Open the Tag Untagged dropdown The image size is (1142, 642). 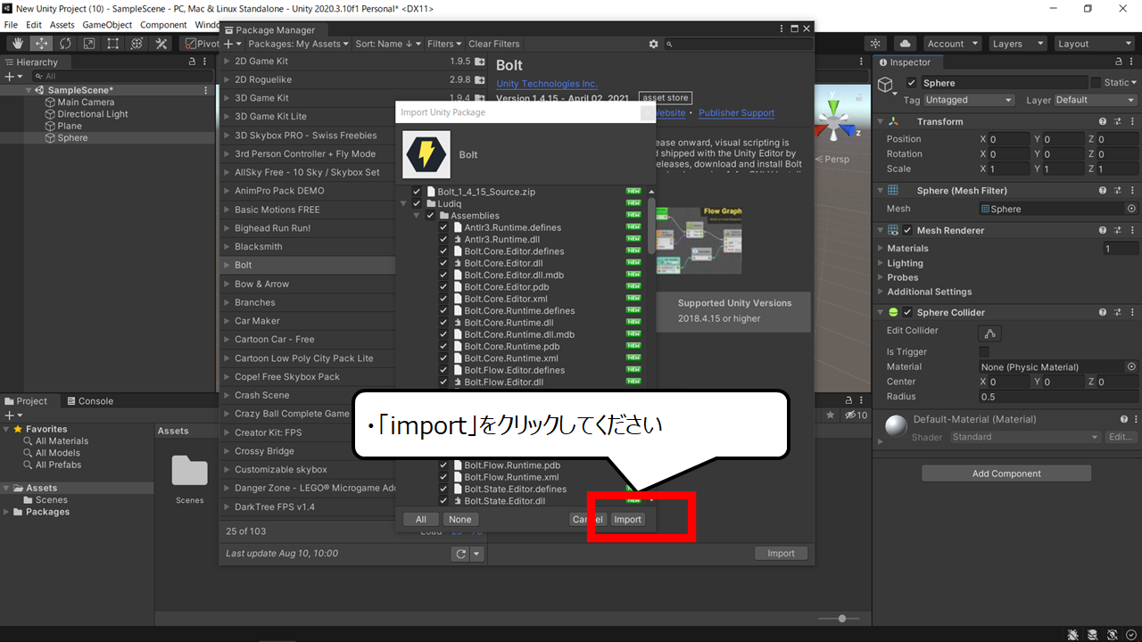click(x=969, y=100)
